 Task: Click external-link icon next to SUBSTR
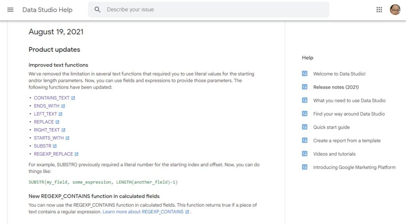point(55,146)
